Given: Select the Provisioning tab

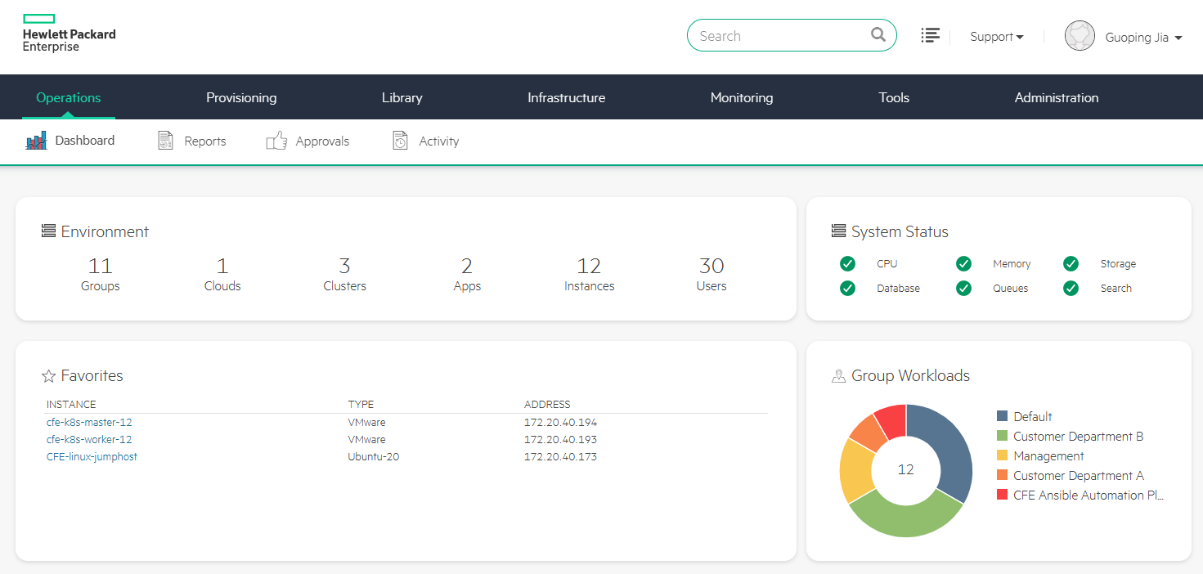Looking at the screenshot, I should 240,96.
